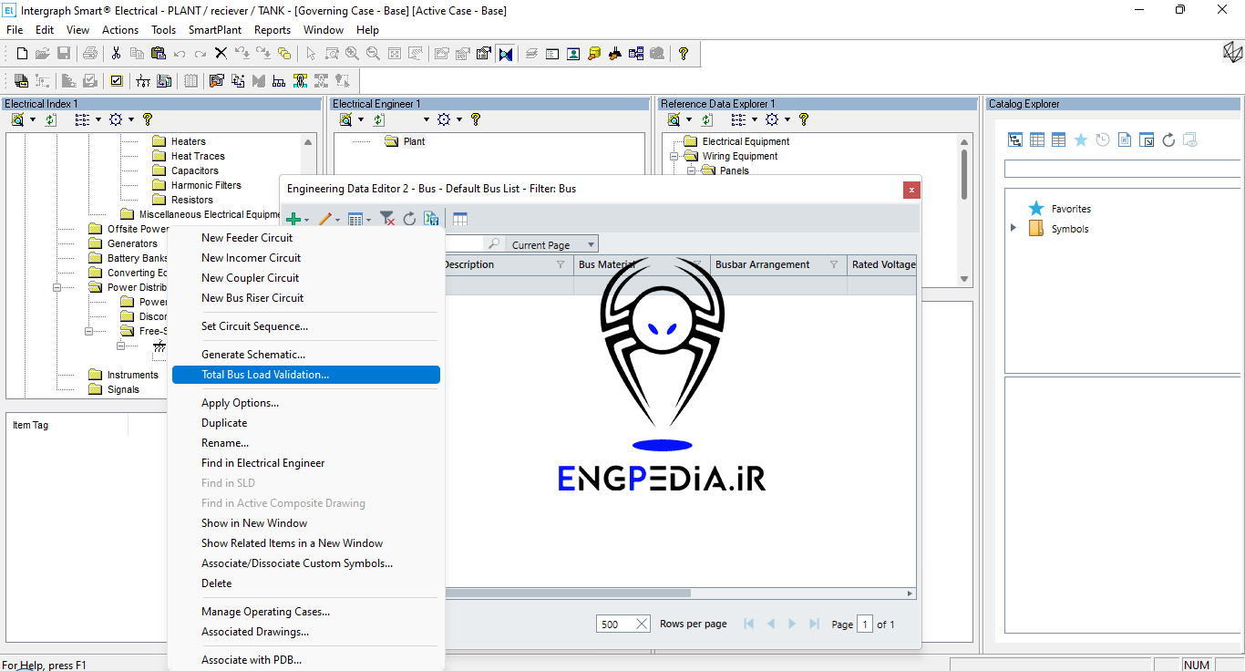Click the gear settings icon in Electrical Index
Screen dimensions: 1245x671
(x=116, y=119)
